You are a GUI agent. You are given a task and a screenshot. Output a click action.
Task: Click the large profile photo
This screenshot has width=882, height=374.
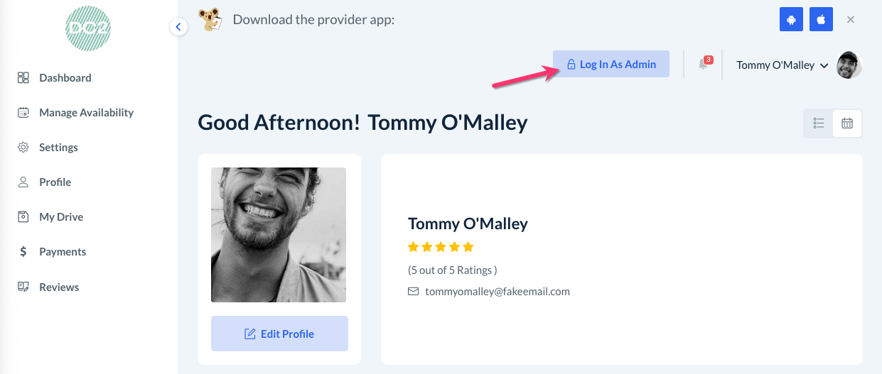tap(279, 235)
